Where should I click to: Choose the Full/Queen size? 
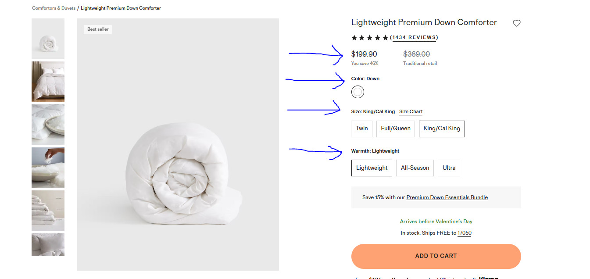click(x=395, y=129)
